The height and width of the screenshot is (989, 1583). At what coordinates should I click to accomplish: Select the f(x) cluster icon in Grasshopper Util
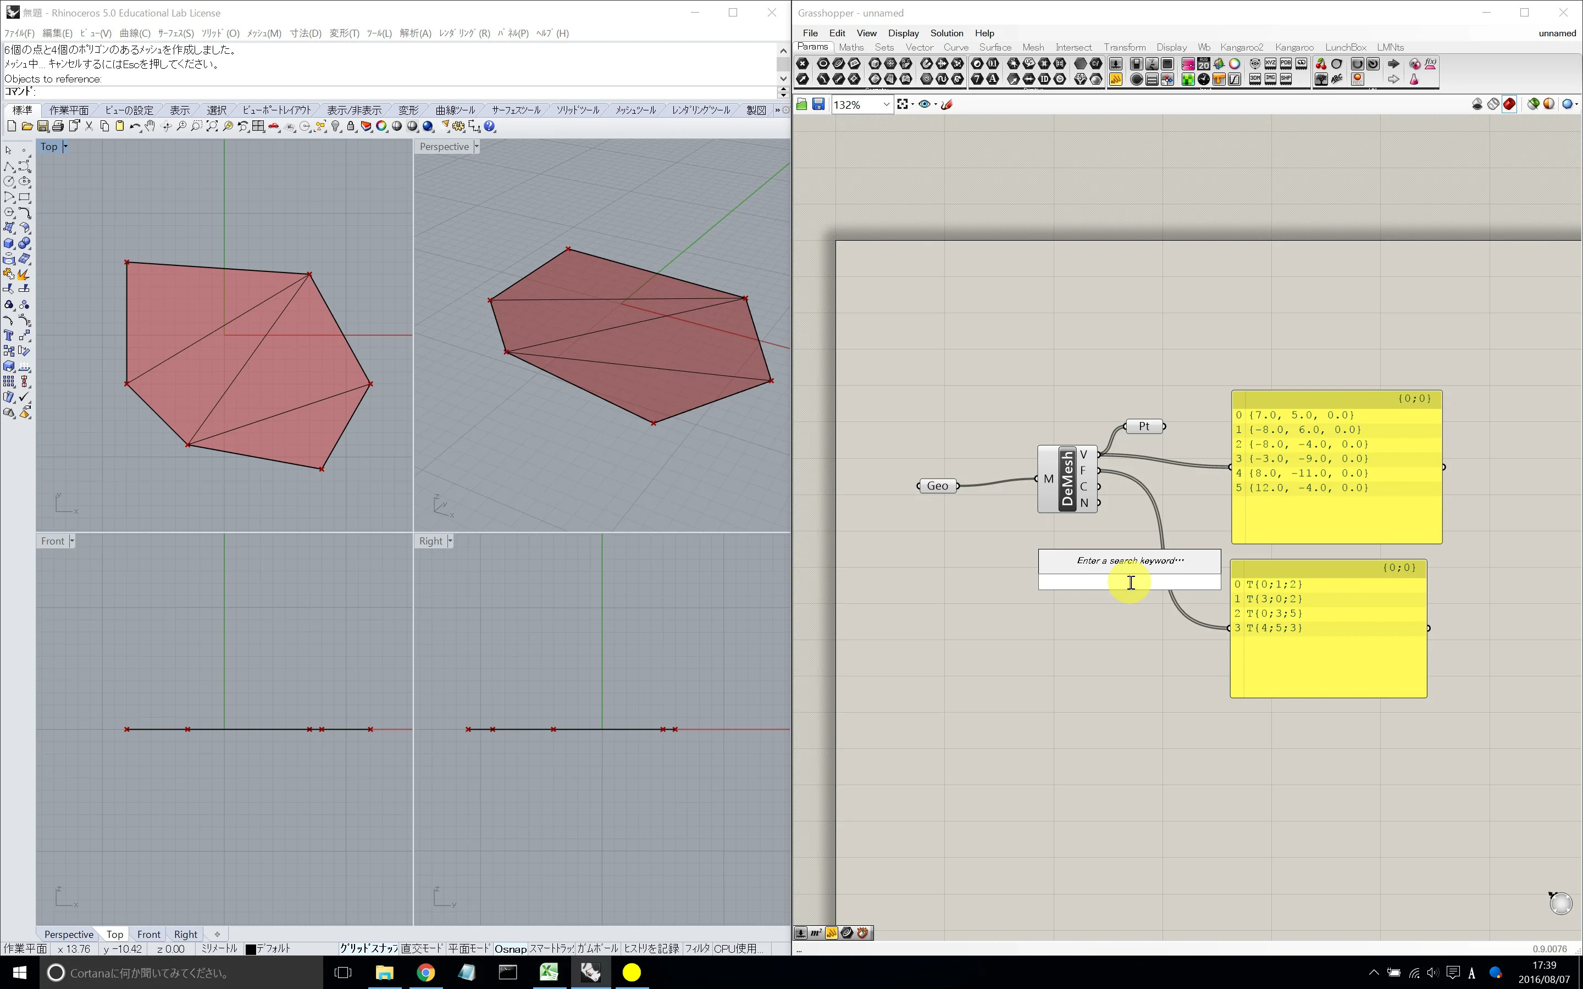click(x=1431, y=63)
